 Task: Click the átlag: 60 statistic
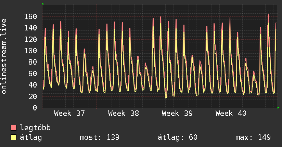point(178,137)
